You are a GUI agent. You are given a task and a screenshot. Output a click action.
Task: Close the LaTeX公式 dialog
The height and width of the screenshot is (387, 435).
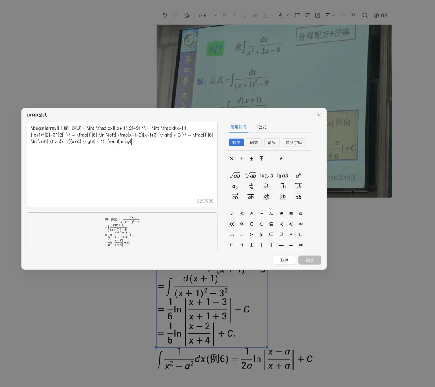point(319,115)
